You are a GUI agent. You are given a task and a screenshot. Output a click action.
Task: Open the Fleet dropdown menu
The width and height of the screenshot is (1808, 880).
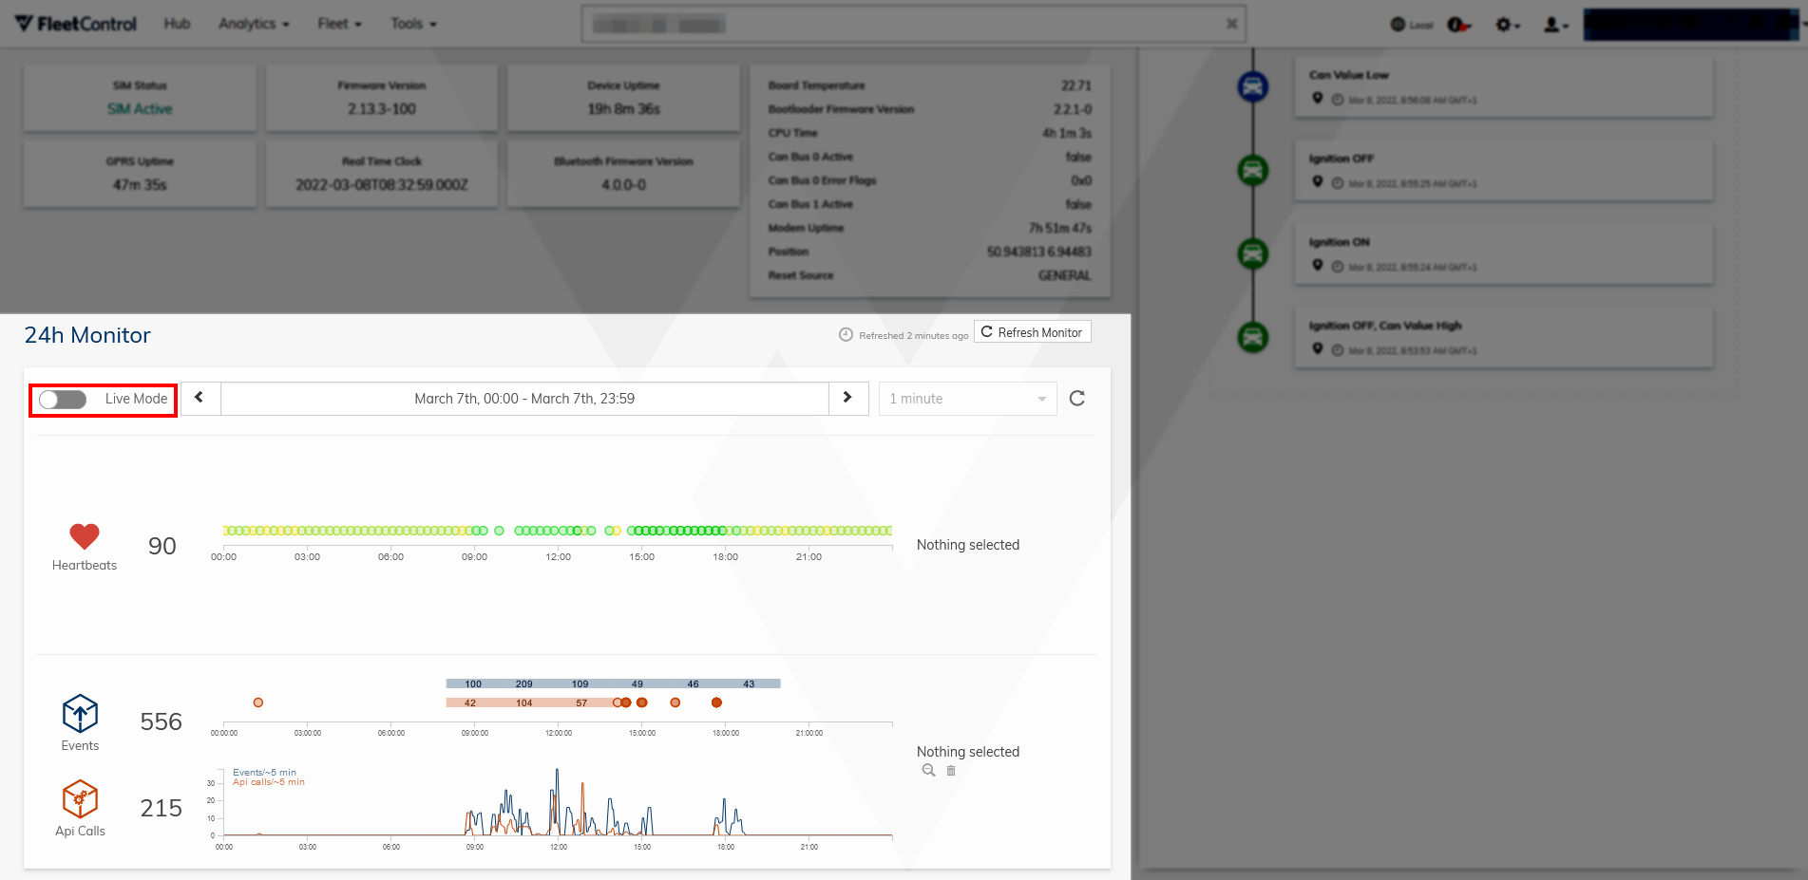coord(339,24)
